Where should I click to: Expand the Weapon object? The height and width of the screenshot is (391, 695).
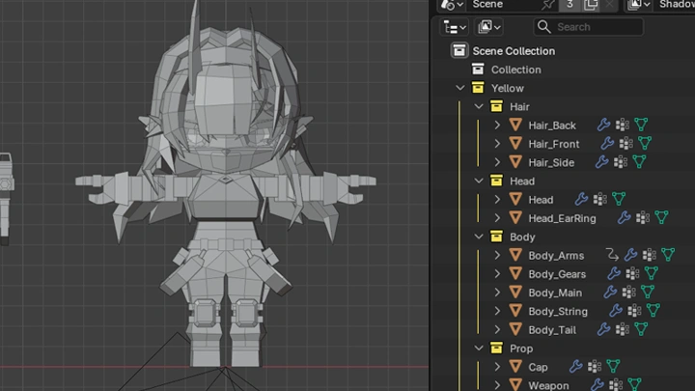(x=497, y=385)
